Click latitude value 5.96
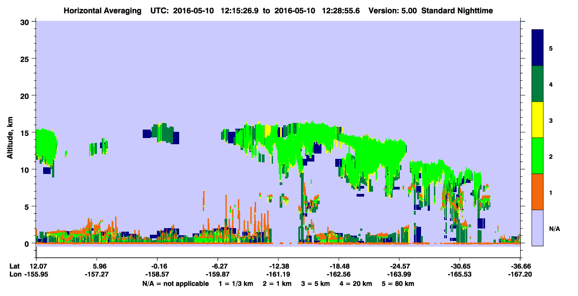Viewport: 578px width, 296px height. pos(98,266)
